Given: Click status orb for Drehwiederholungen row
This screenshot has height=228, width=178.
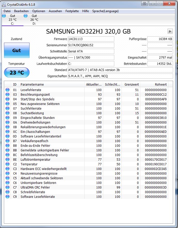Looking at the screenshot, I should point(7,122).
